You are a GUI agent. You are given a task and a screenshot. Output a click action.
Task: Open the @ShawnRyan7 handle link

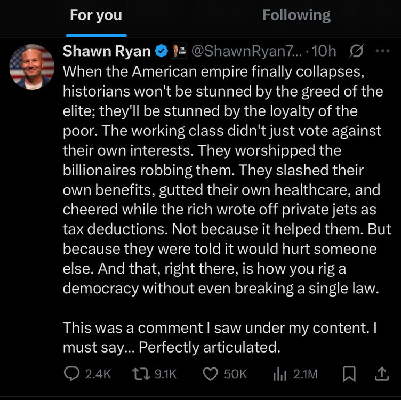(x=245, y=51)
